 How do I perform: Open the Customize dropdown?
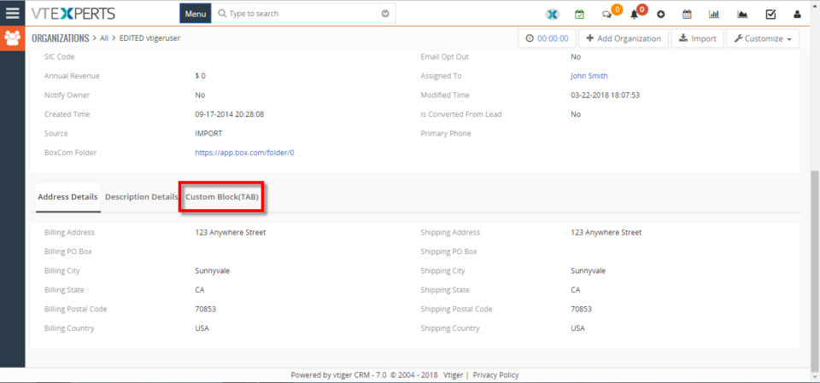click(x=763, y=38)
